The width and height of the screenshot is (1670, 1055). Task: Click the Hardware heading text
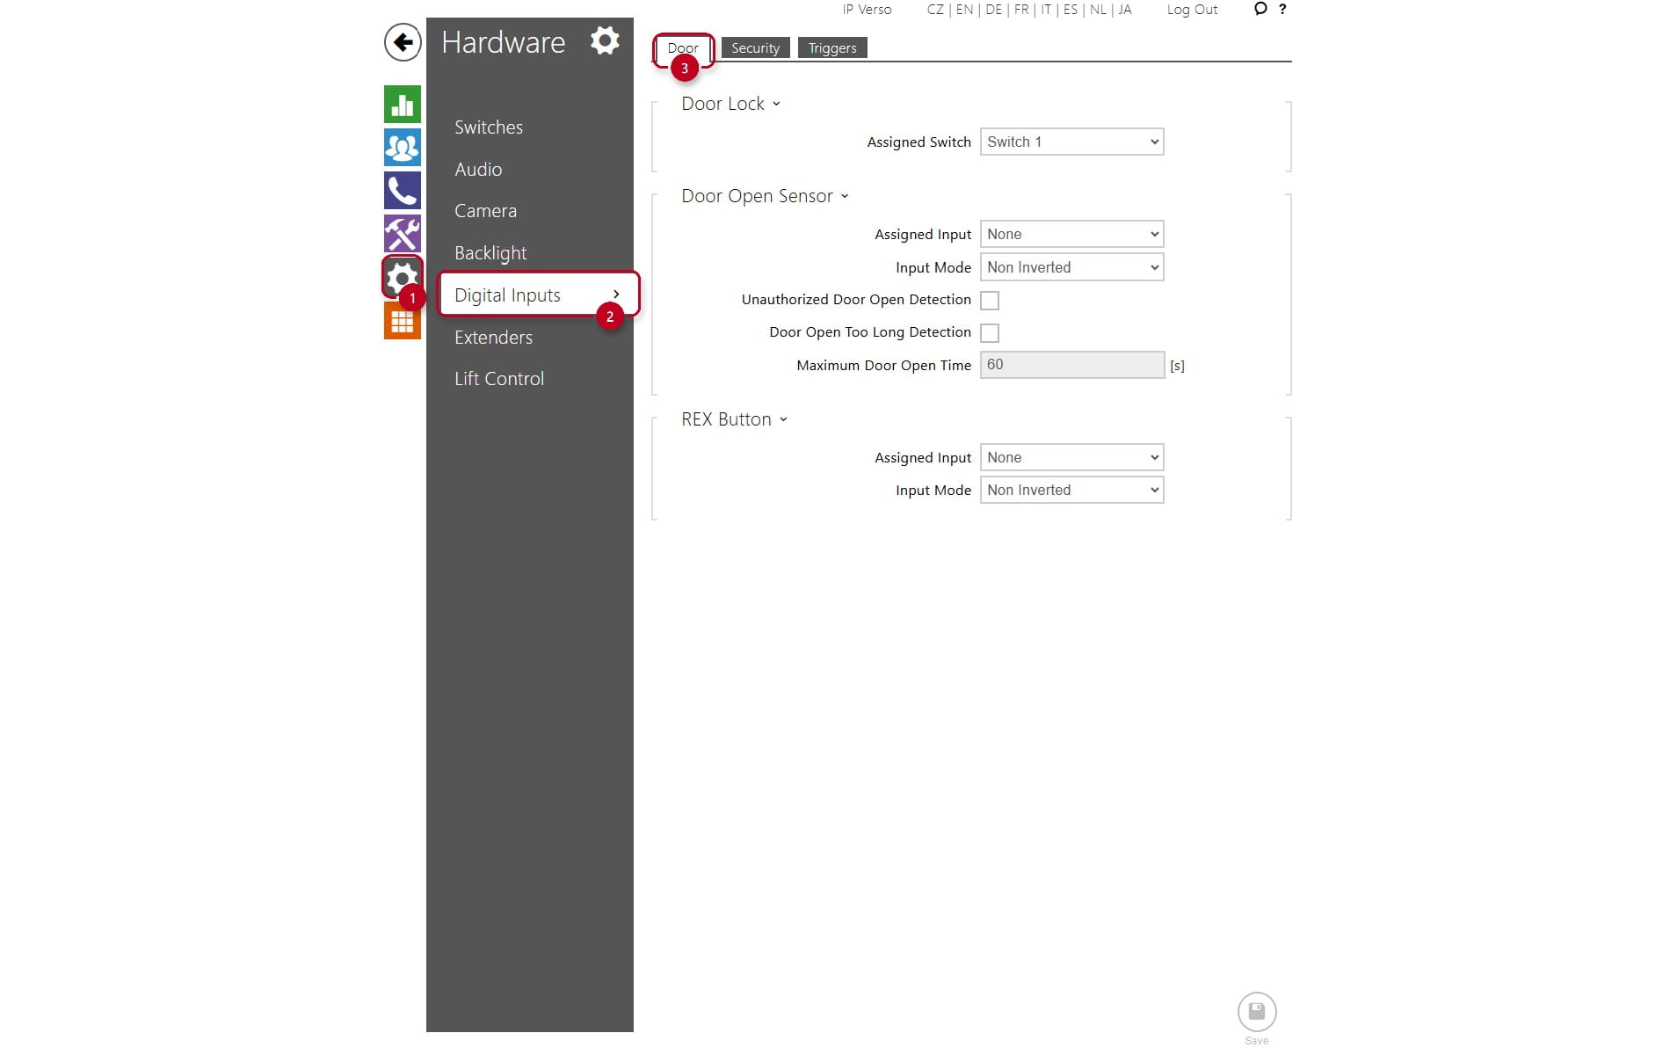[x=503, y=42]
